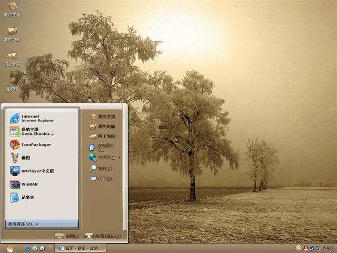Click the tray icon next to the clock
Viewport: 337px width, 253px height.
[x=318, y=248]
